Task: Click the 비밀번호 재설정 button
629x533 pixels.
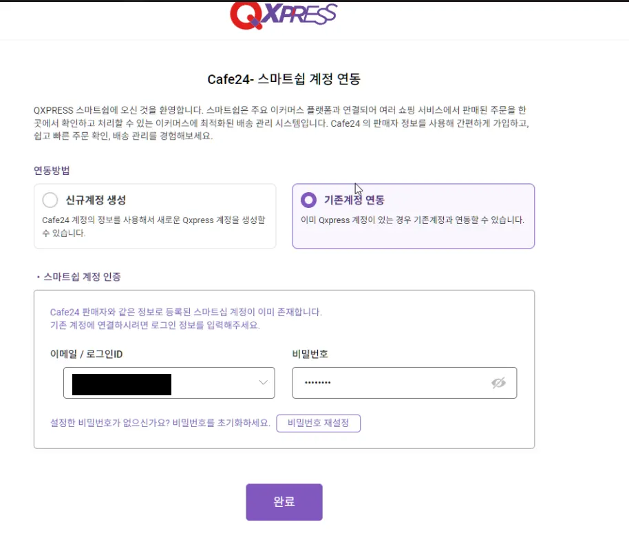Action: (319, 423)
